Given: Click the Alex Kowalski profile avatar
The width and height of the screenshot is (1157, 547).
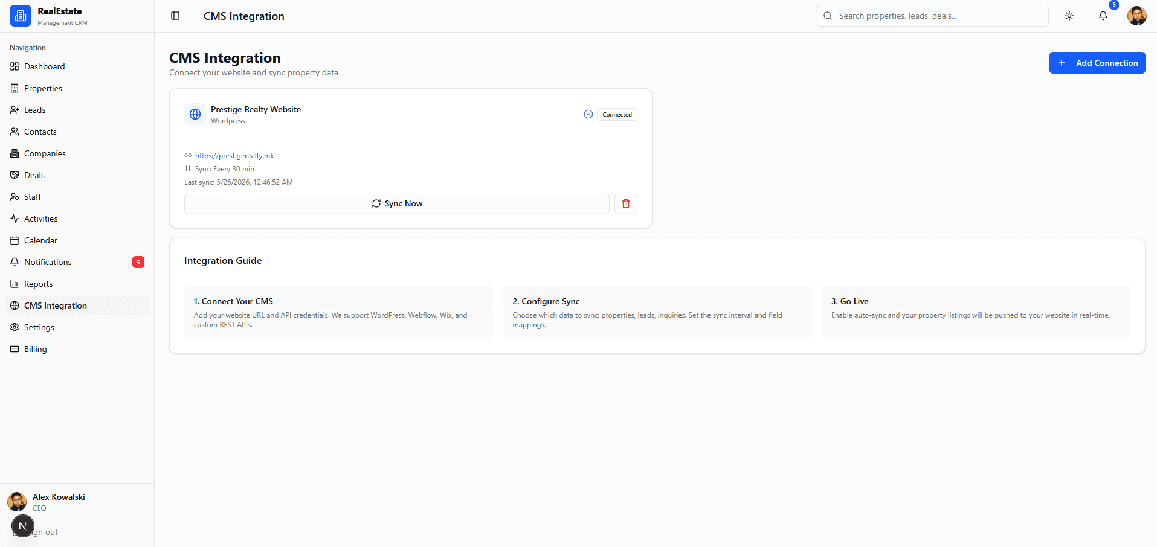Looking at the screenshot, I should click(17, 502).
